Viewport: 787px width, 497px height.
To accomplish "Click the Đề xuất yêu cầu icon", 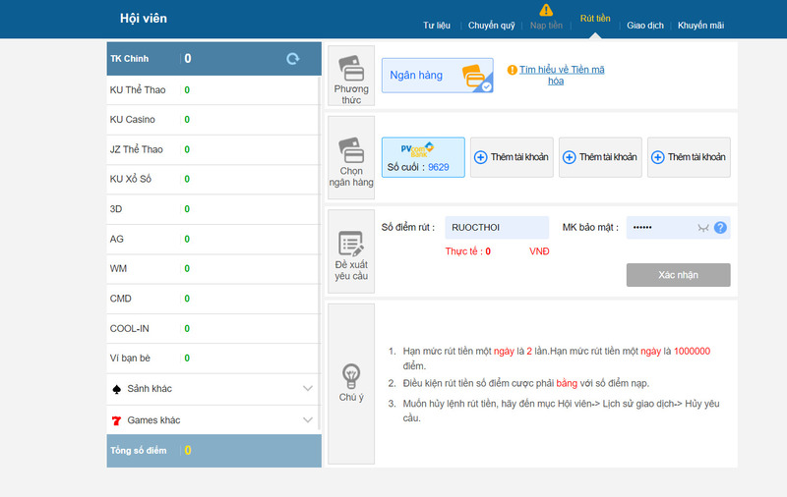I will pyautogui.click(x=351, y=244).
